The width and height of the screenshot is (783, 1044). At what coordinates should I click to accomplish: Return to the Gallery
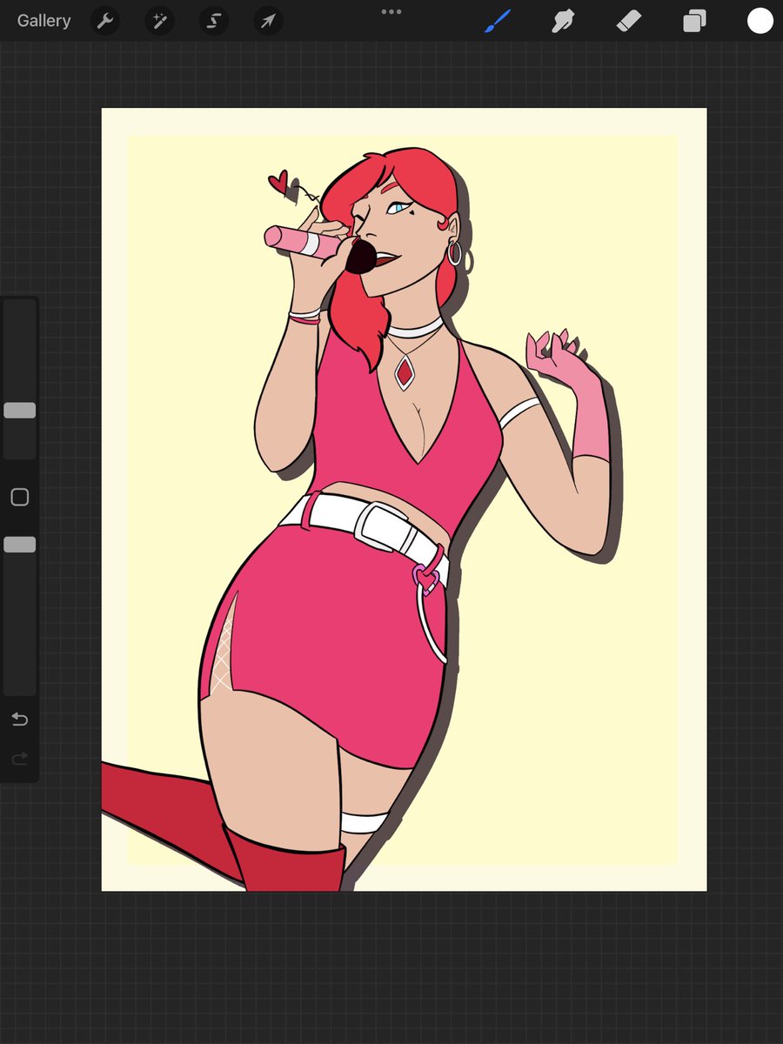(x=43, y=20)
